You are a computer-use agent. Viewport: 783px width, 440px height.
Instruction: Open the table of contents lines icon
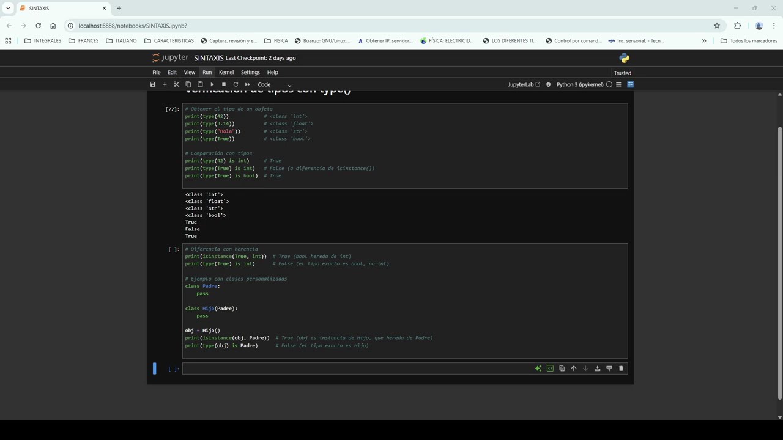(x=618, y=84)
